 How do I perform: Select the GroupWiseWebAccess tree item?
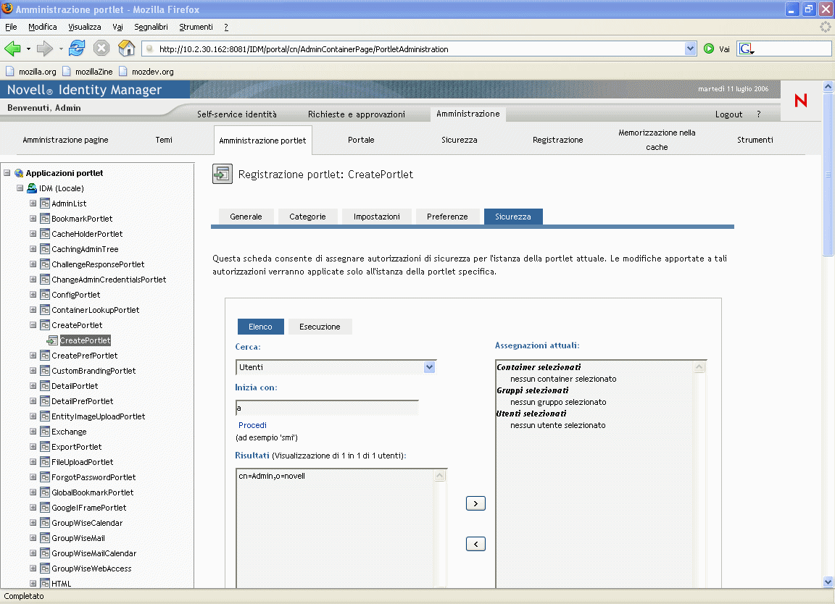tap(91, 569)
